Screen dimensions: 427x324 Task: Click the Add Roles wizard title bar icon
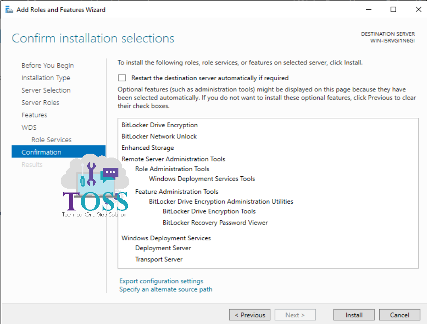coord(9,9)
